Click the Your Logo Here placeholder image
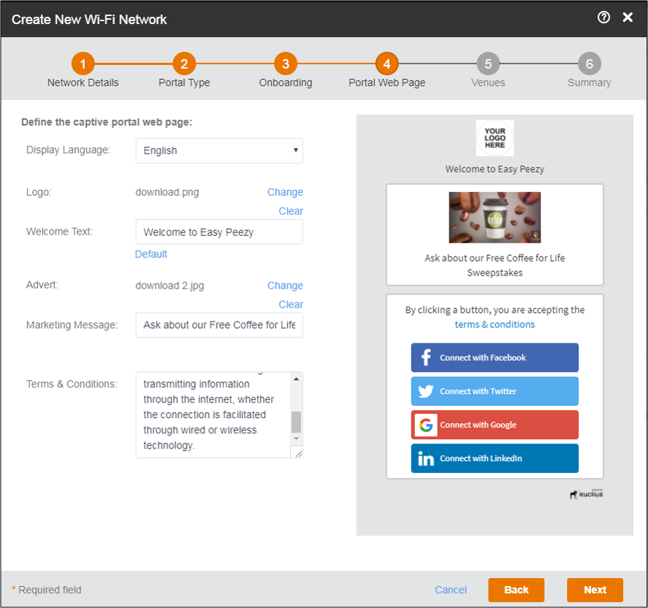Viewport: 648px width, 608px height. coord(495,138)
